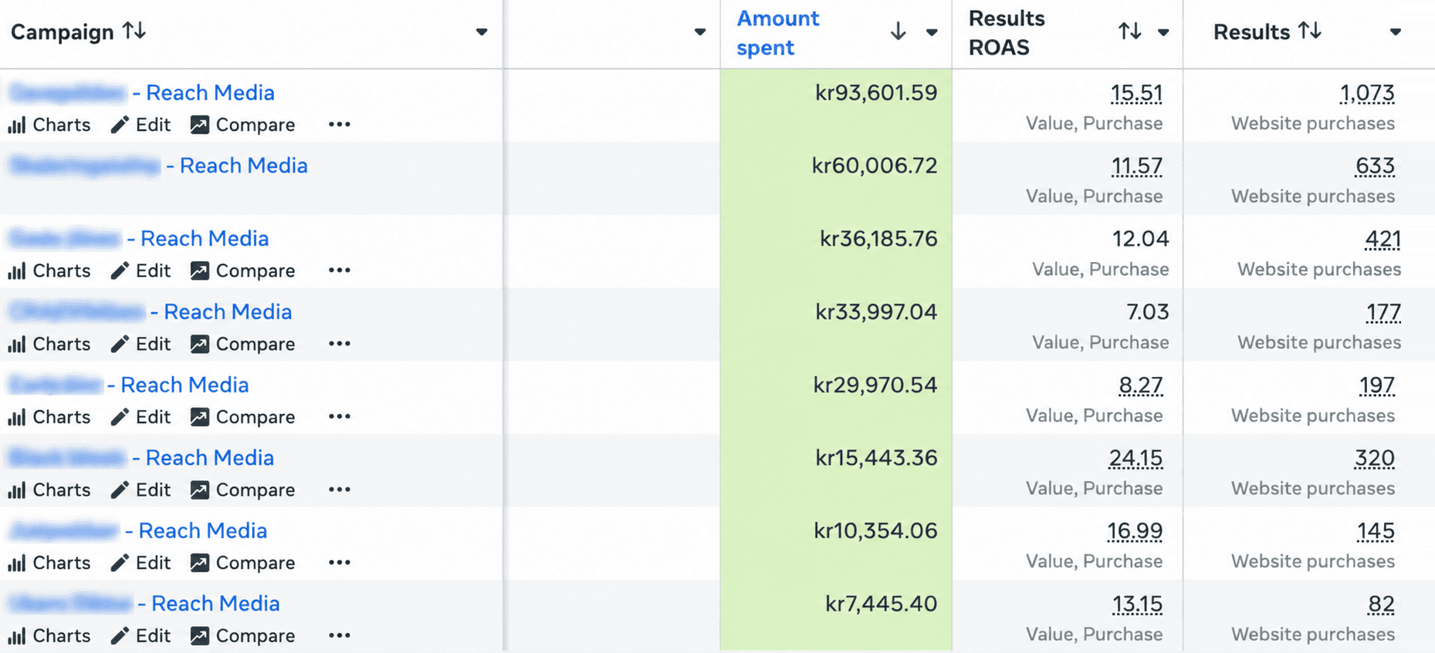Expand the Results ROAS column dropdown
The height and width of the screenshot is (653, 1435).
click(1163, 32)
